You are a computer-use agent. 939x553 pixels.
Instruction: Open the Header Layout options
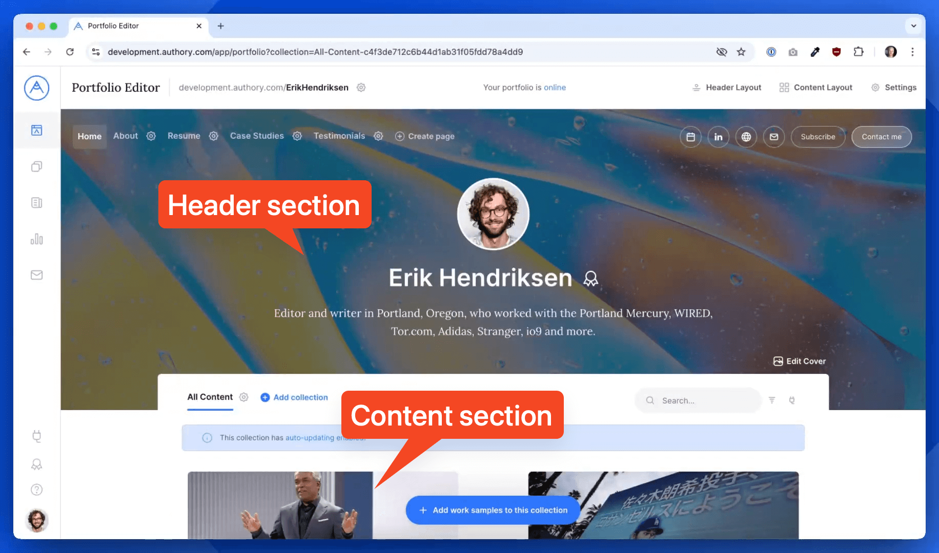pos(727,88)
